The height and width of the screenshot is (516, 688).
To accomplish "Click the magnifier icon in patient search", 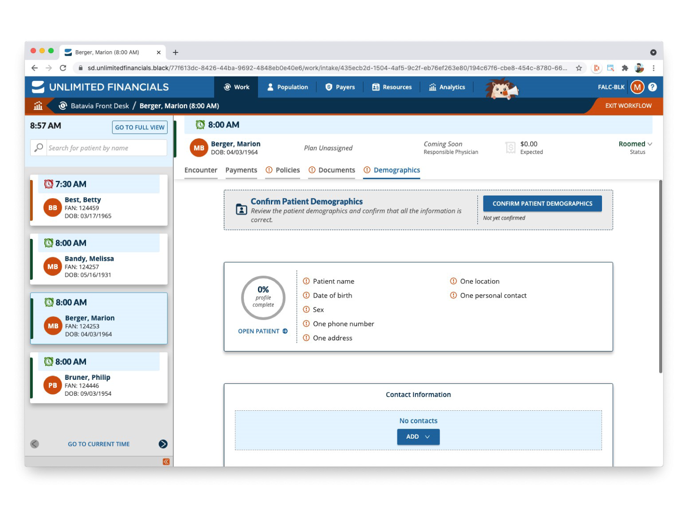I will tap(39, 148).
